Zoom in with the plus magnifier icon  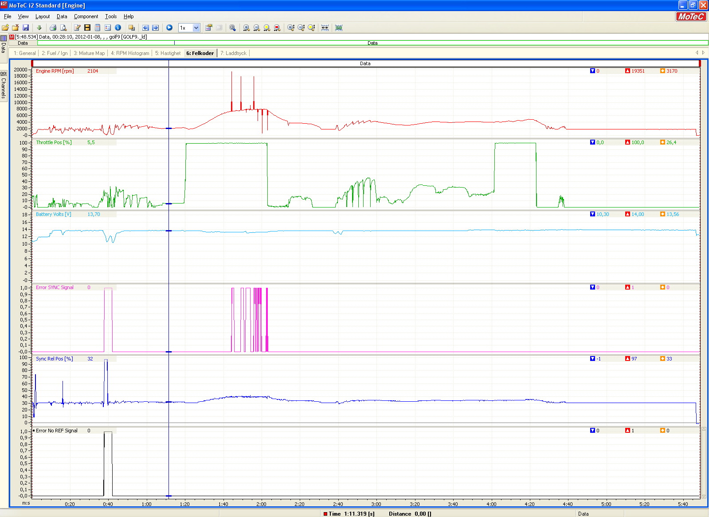point(247,27)
